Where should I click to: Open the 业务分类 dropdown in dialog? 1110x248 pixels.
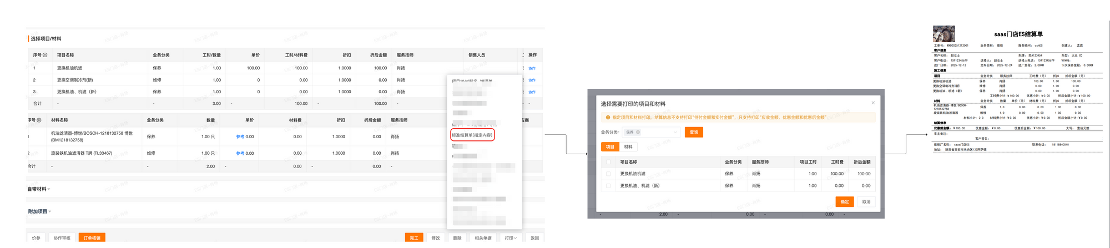coord(674,133)
